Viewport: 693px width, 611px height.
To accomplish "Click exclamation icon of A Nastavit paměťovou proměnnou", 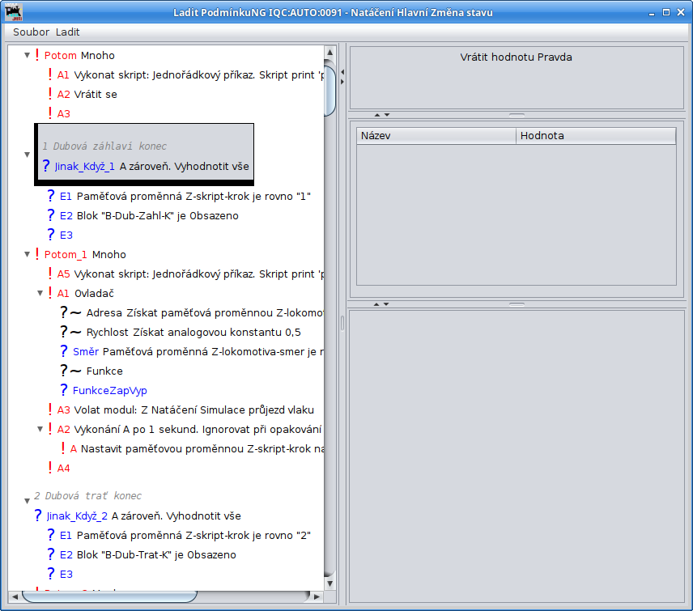I will [63, 448].
